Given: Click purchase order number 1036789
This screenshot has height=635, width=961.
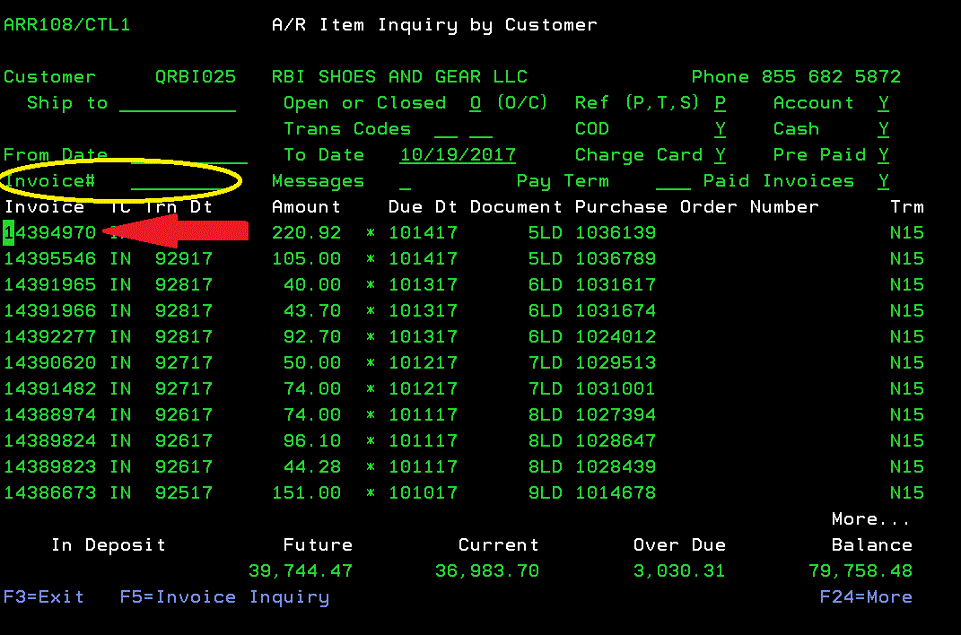Looking at the screenshot, I should (x=615, y=259).
